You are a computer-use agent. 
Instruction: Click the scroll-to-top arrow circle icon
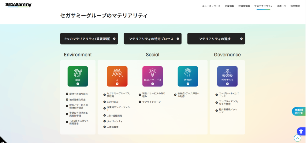coord(297,138)
